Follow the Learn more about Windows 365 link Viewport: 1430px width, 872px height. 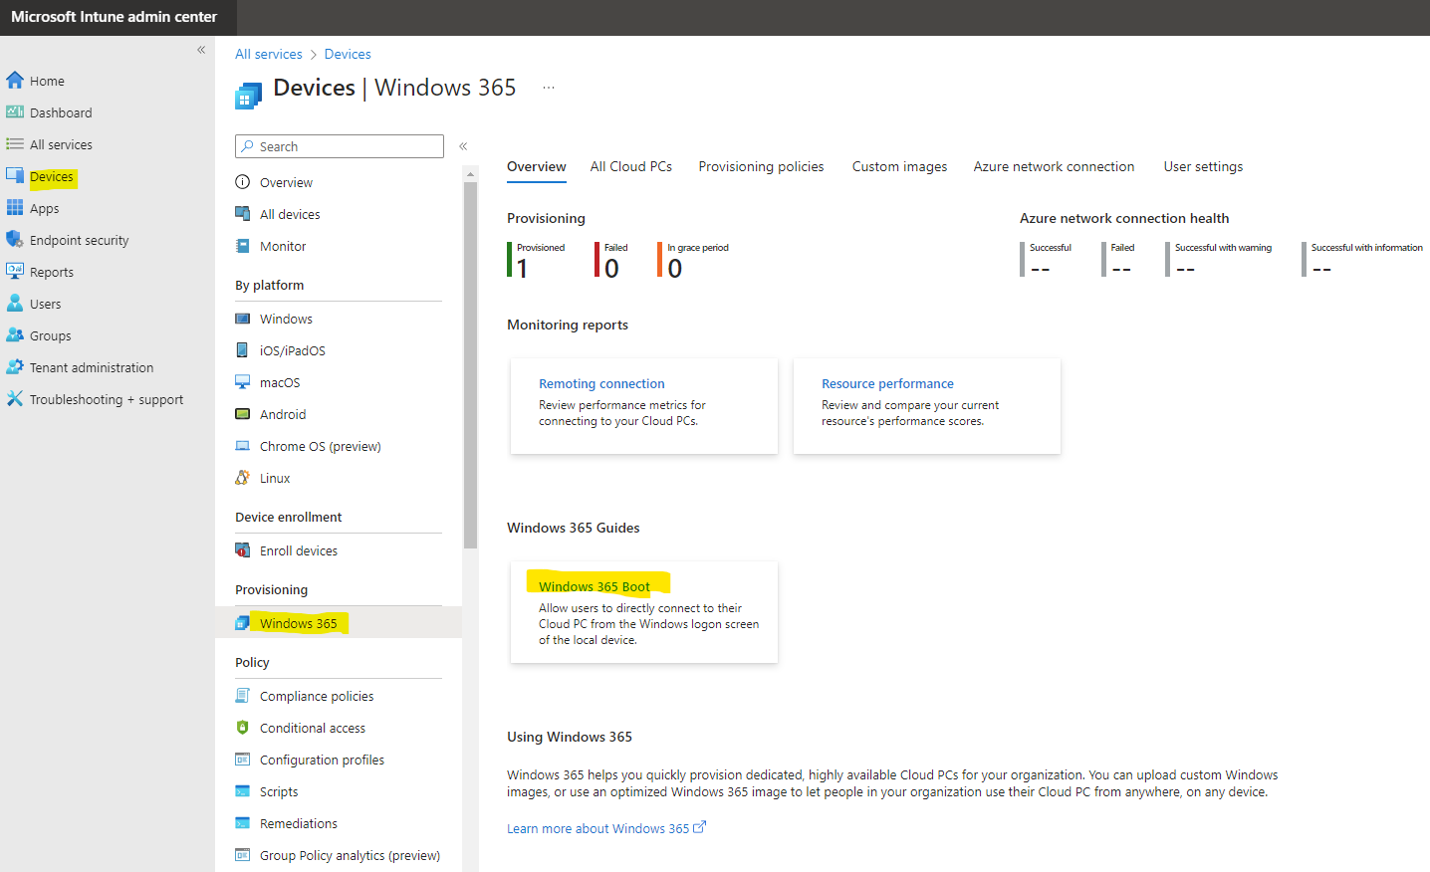pos(606,828)
